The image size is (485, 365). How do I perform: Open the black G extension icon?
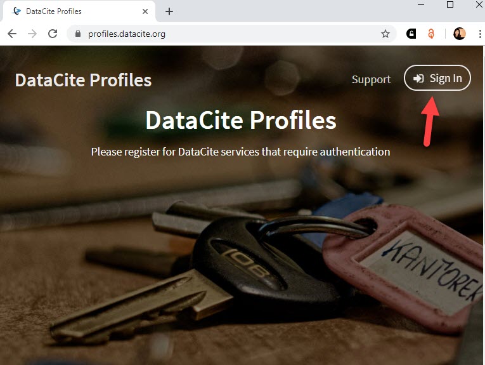(411, 34)
